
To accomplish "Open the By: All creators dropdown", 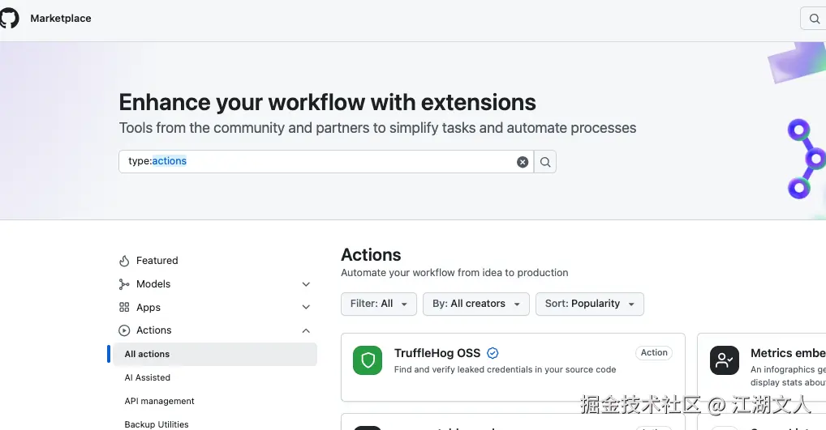I will [476, 304].
